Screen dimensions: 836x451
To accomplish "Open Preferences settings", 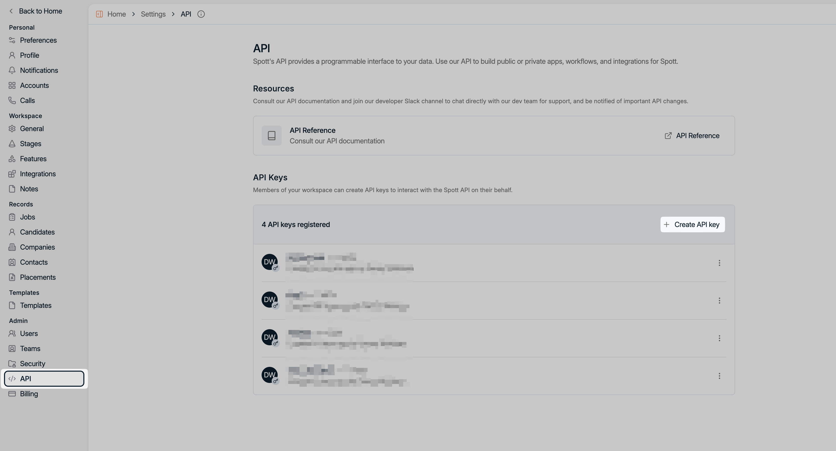I will pyautogui.click(x=38, y=40).
